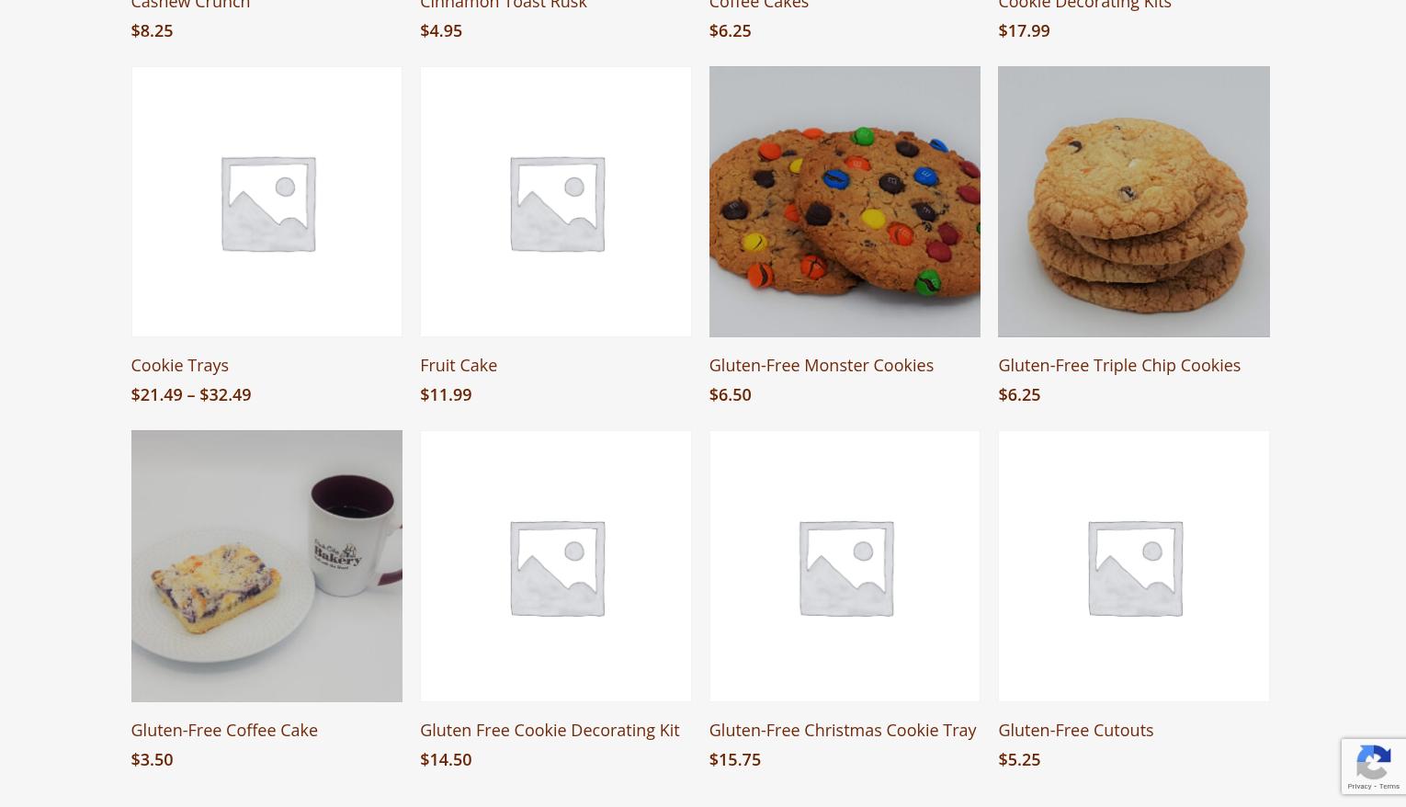The image size is (1406, 807).
Task: Click the reCAPTCHA badge icon
Action: [x=1374, y=767]
